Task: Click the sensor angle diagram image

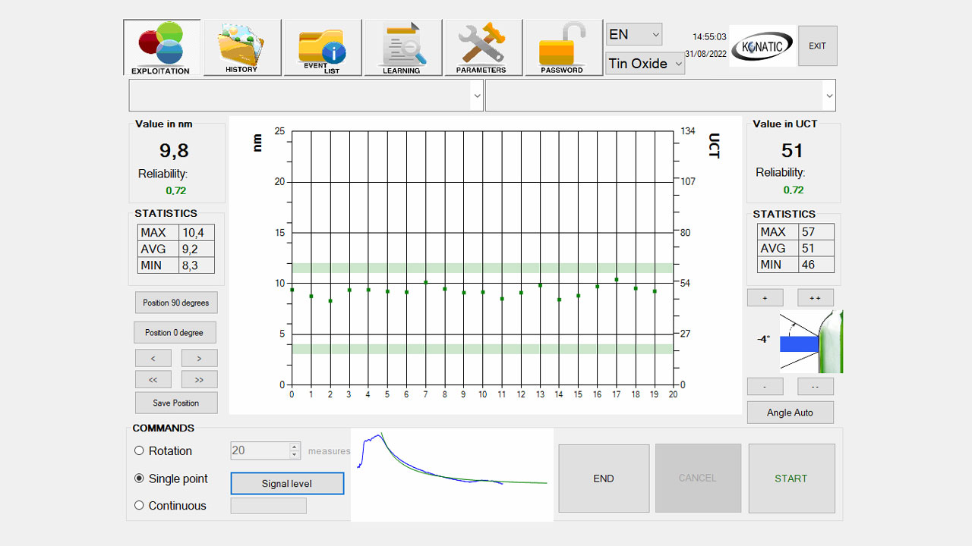Action: point(811,341)
